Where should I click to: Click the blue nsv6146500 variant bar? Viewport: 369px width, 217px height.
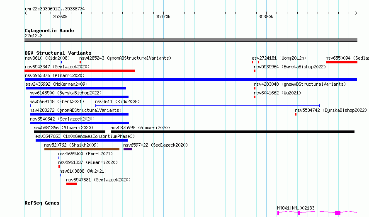click(79, 97)
